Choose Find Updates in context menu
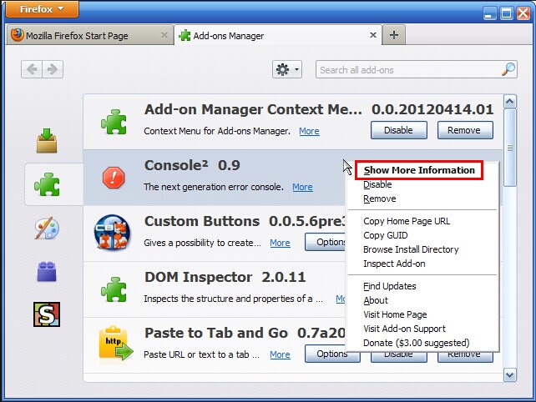The height and width of the screenshot is (402, 536). coord(389,286)
